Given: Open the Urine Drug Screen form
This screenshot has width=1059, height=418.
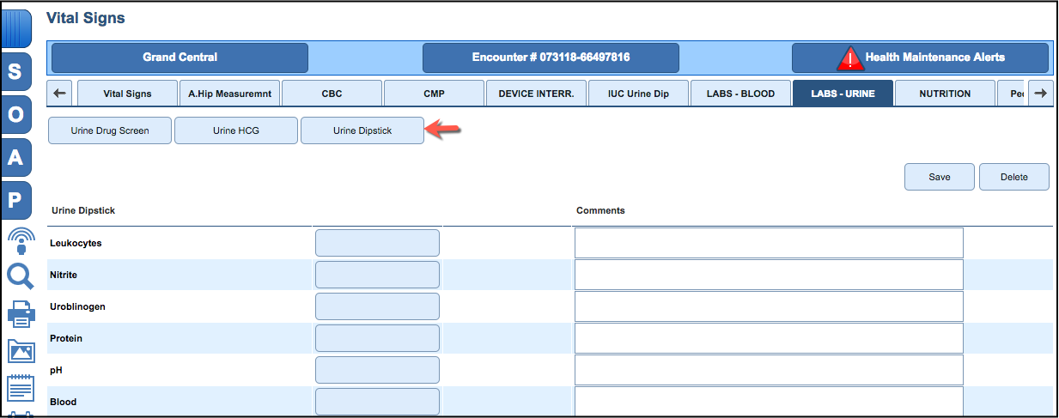Looking at the screenshot, I should (x=110, y=131).
